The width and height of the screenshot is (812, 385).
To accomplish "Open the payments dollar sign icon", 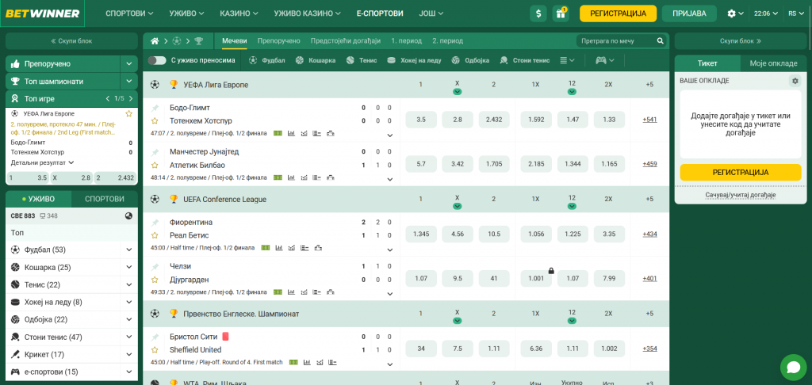I will pos(538,13).
